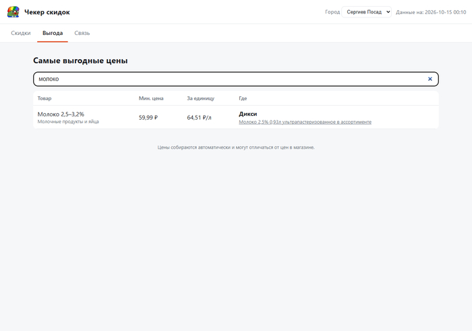Select the Молоко 2,5–3,2% product name

click(x=61, y=114)
